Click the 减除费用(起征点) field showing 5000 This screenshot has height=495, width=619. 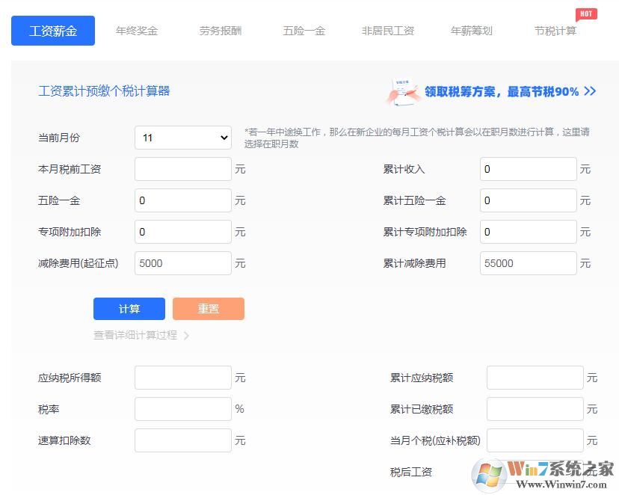[182, 263]
